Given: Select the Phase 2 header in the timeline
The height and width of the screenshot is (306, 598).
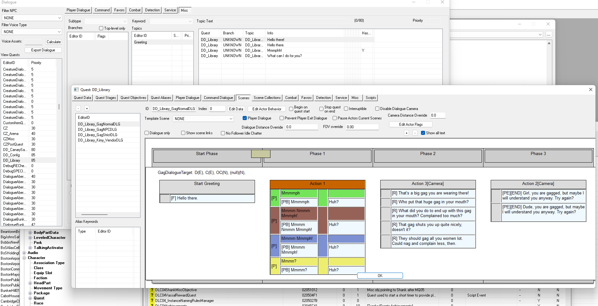Looking at the screenshot, I should pos(428,156).
